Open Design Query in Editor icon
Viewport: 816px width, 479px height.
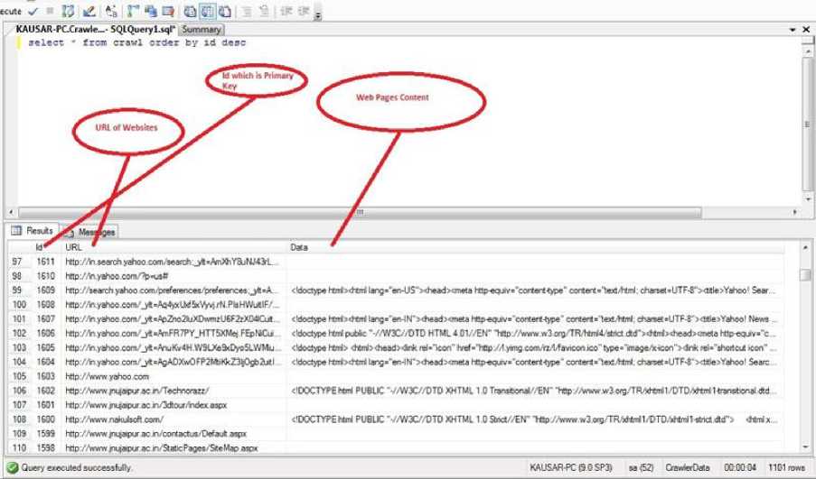(x=89, y=11)
